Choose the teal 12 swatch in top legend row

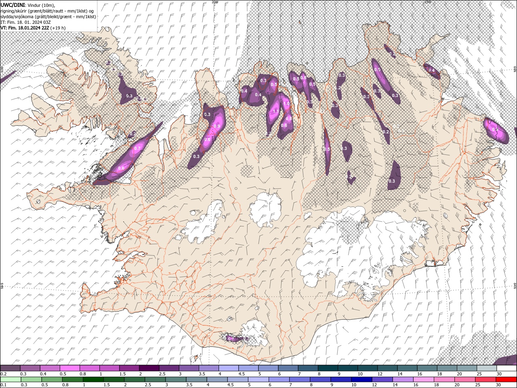click(387, 368)
